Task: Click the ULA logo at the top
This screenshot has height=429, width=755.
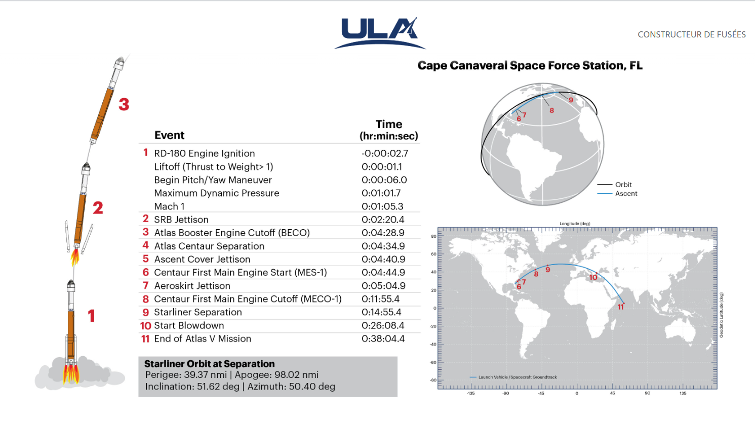Action: 380,33
